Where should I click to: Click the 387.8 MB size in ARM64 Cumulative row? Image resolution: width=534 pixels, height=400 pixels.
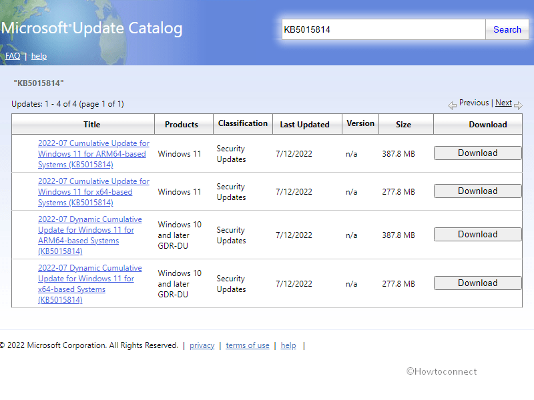pos(398,154)
